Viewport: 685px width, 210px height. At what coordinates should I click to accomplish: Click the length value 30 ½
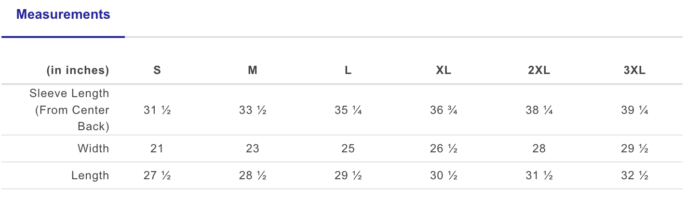[x=443, y=175]
